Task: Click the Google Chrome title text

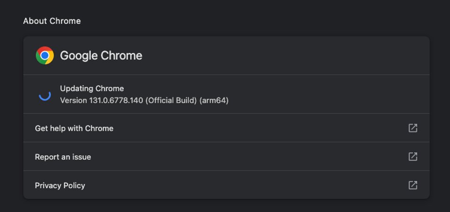Action: tap(101, 56)
